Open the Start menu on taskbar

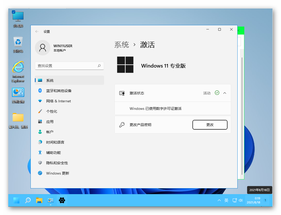(x=17, y=200)
